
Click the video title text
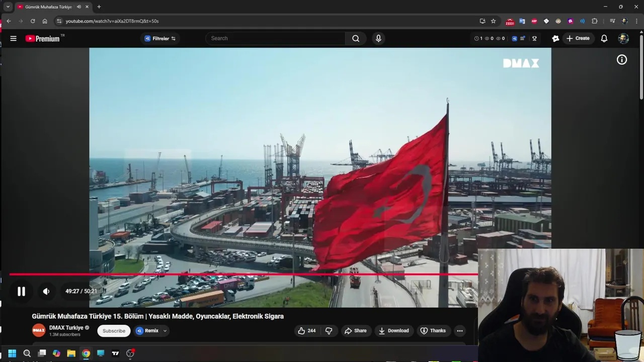pyautogui.click(x=157, y=316)
